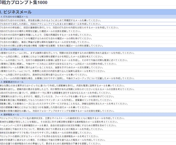Click the row with "具体的な課題が発生した"
176x145 pixels.
click(x=88, y=122)
